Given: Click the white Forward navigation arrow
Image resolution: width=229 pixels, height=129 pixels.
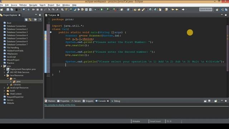Looking at the screenshot, I should pyautogui.click(x=183, y=10).
